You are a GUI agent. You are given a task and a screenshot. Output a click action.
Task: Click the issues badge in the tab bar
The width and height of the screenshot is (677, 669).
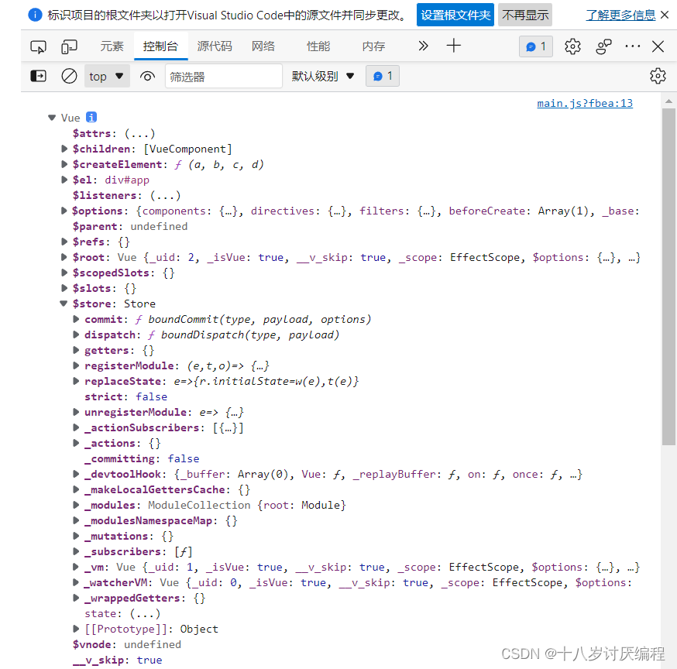pyautogui.click(x=536, y=46)
